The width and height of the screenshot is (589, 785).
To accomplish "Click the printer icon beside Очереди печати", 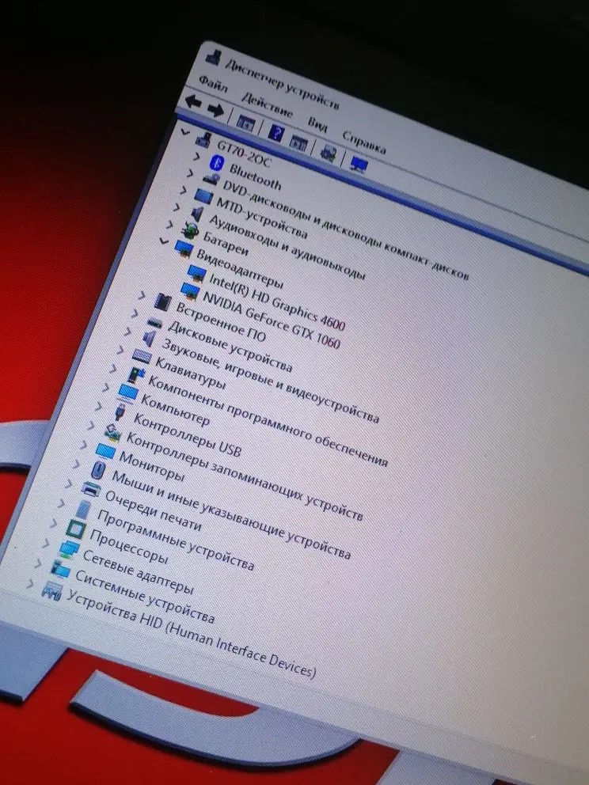I will click(x=91, y=488).
